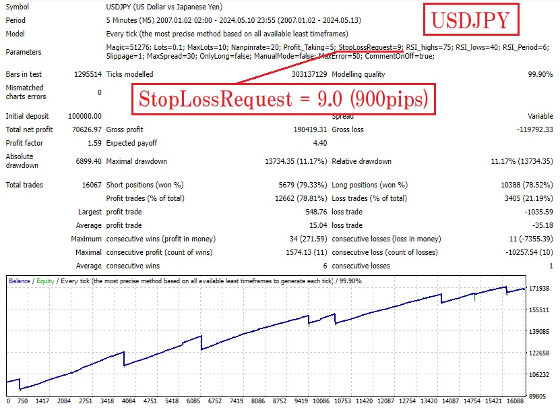Image resolution: width=560 pixels, height=408 pixels.
Task: Click average consecutive wins value '6'
Action: click(x=325, y=266)
